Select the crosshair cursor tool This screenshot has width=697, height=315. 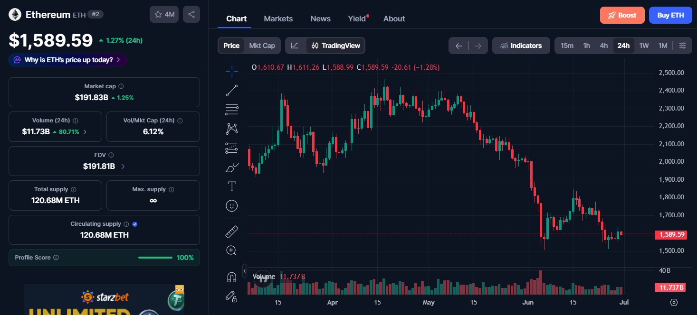coord(232,71)
